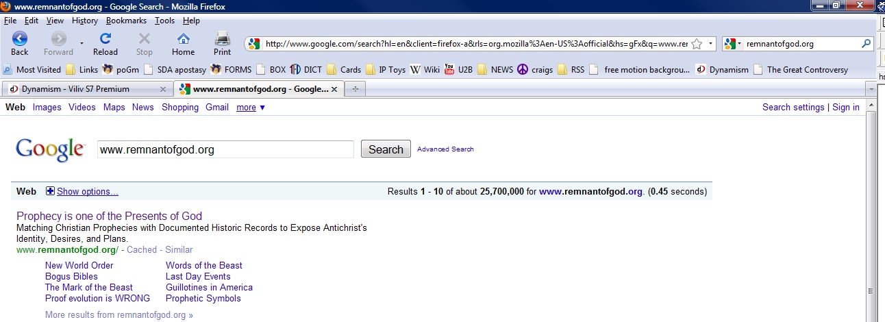
Task: Open Google News link
Action: click(143, 108)
